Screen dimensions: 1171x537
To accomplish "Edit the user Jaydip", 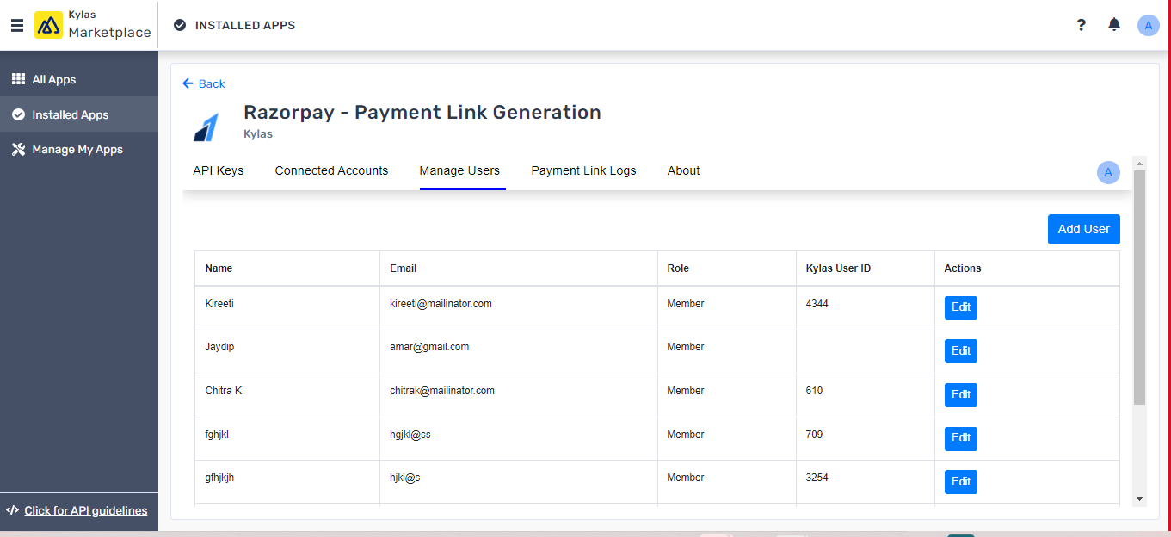I will point(961,351).
